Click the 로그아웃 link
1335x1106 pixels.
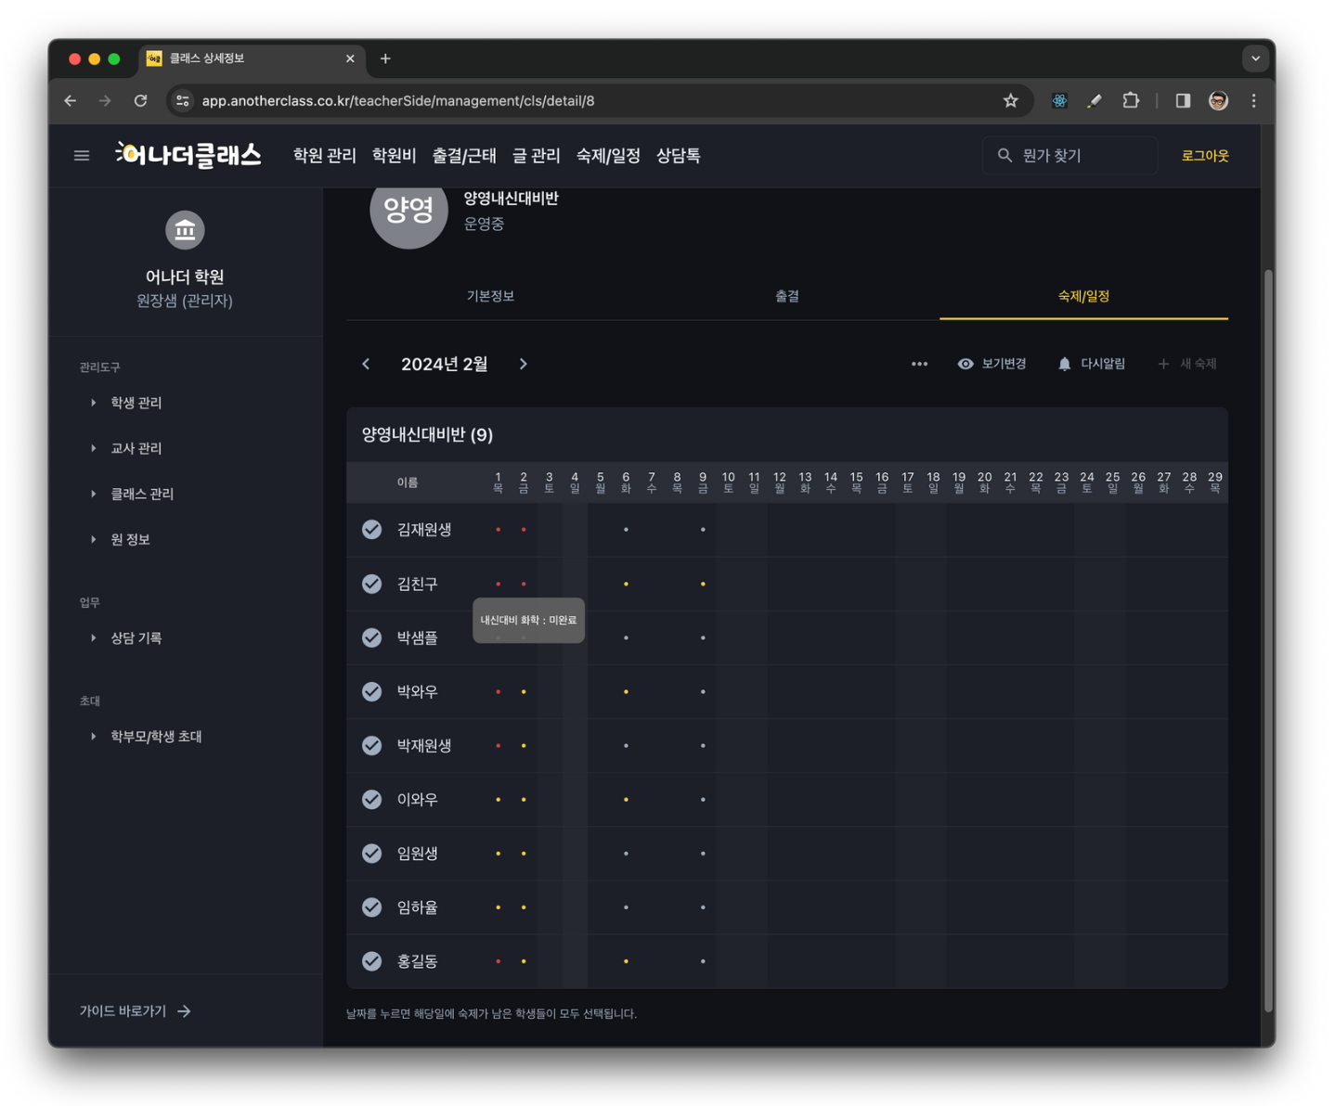[x=1205, y=156]
